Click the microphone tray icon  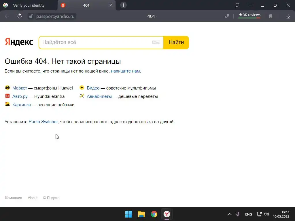[x=238, y=214]
